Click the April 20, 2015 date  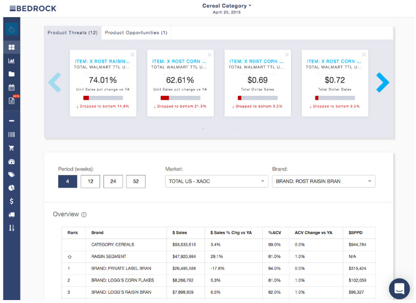tap(227, 13)
